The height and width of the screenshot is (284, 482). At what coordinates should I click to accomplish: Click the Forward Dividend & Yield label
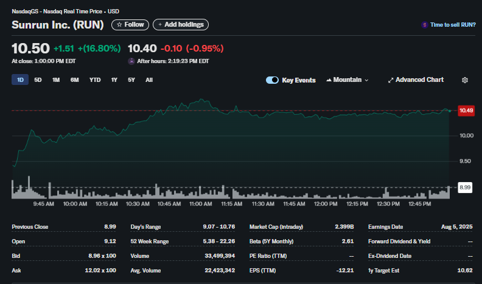[399, 242]
